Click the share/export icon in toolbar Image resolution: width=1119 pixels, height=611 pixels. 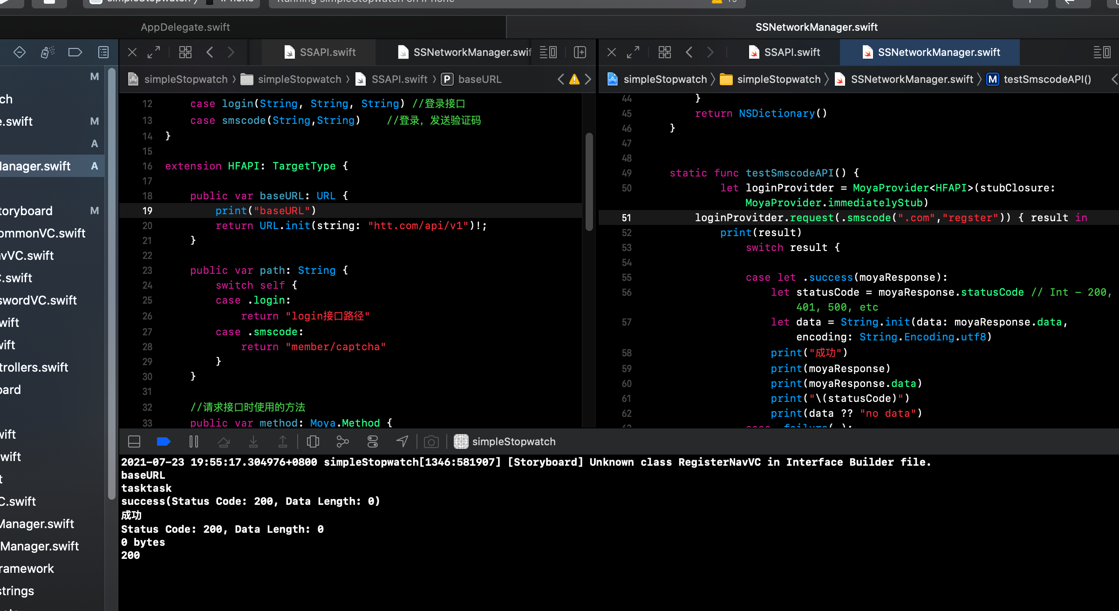coord(343,441)
